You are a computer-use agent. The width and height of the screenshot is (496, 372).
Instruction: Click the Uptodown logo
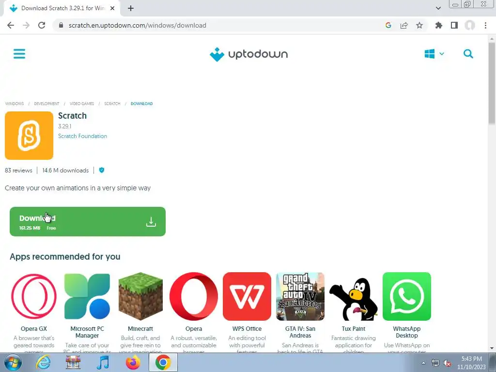(248, 54)
